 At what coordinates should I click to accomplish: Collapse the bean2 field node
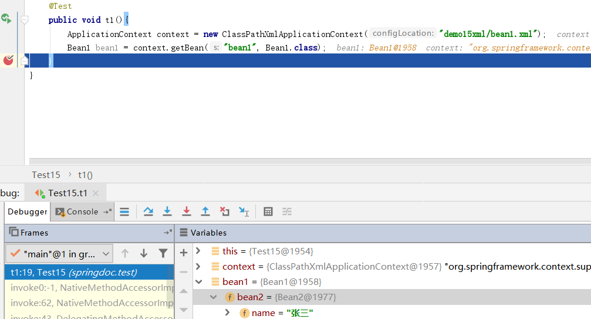pyautogui.click(x=213, y=297)
